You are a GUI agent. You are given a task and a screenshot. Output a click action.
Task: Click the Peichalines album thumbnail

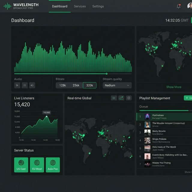pyautogui.click(x=147, y=117)
